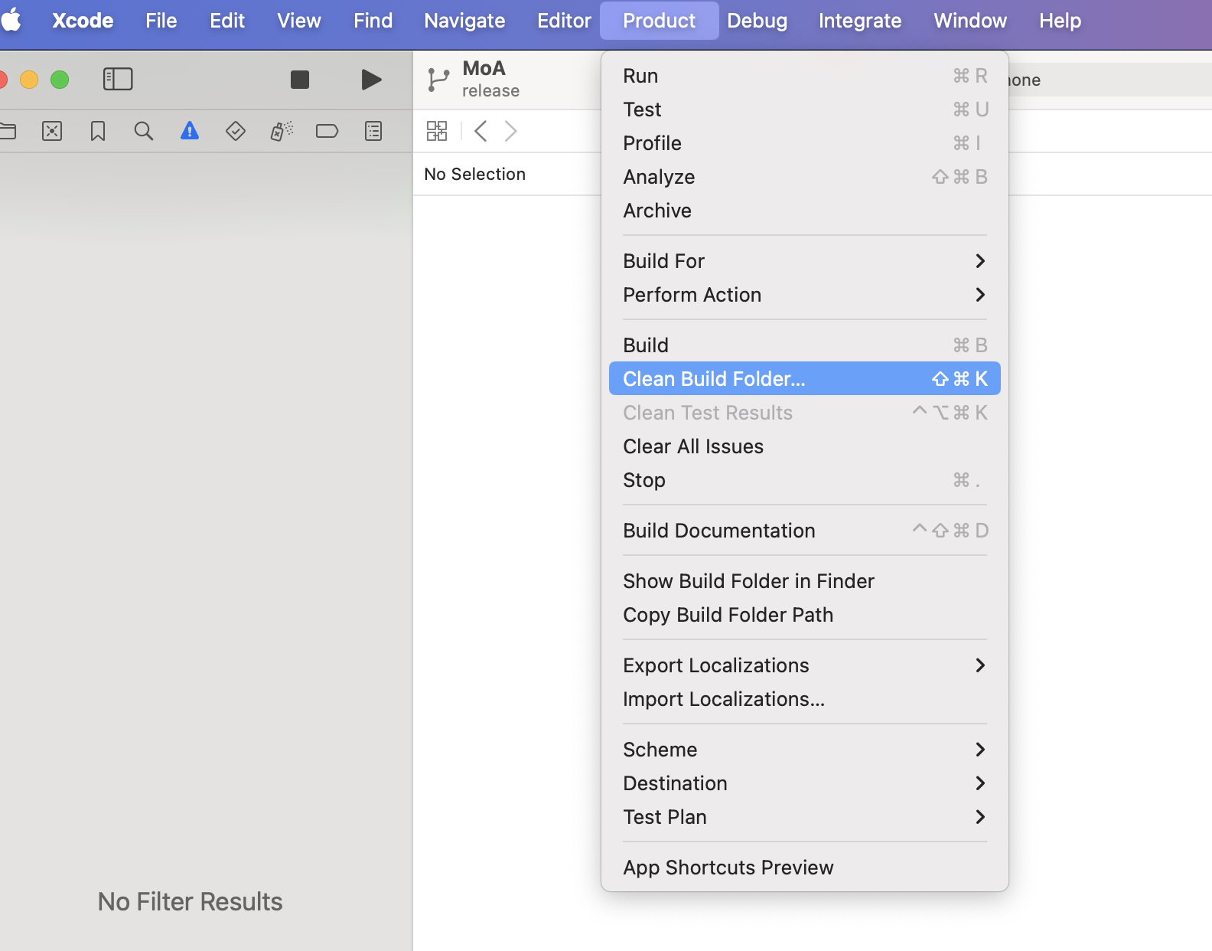Open the Debug navigator spray icon
The width and height of the screenshot is (1212, 951).
(x=282, y=132)
